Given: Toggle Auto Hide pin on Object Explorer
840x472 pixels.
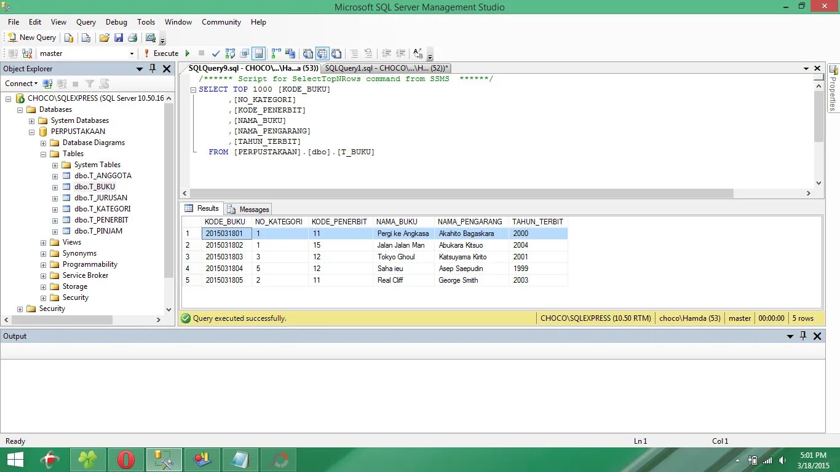Looking at the screenshot, I should pyautogui.click(x=153, y=69).
